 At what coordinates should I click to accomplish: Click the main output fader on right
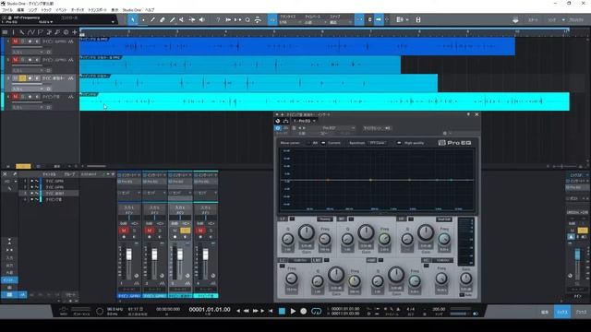point(577,255)
